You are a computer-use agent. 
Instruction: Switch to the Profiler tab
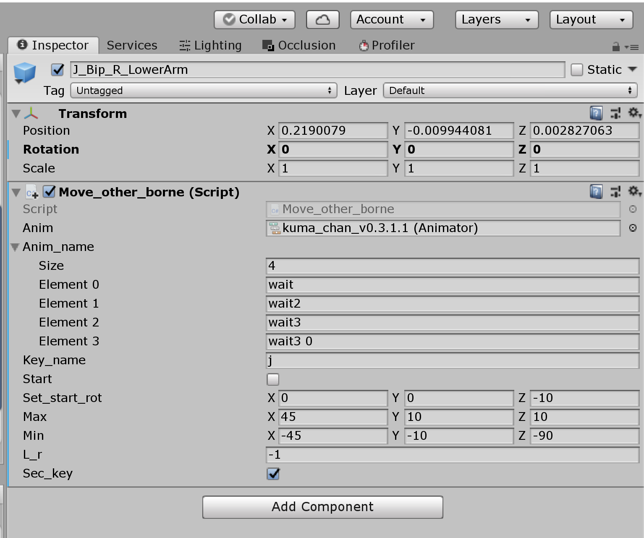pos(387,45)
